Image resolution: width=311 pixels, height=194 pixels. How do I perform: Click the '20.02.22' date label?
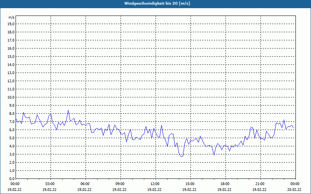tap(294, 189)
